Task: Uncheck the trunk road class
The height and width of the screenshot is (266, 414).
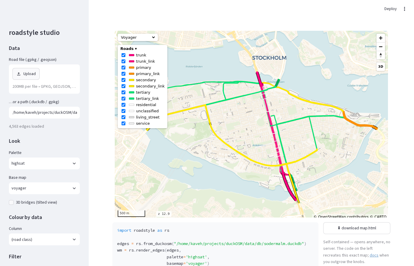Action: [123, 55]
